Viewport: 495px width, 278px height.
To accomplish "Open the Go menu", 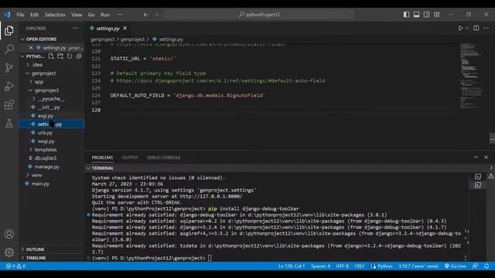I will point(91,15).
